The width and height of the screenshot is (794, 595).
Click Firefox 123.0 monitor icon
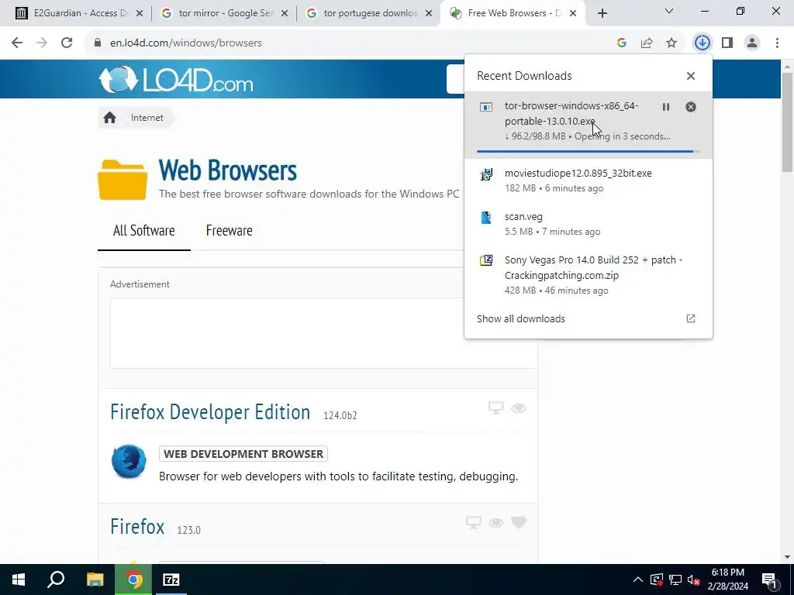tap(474, 523)
